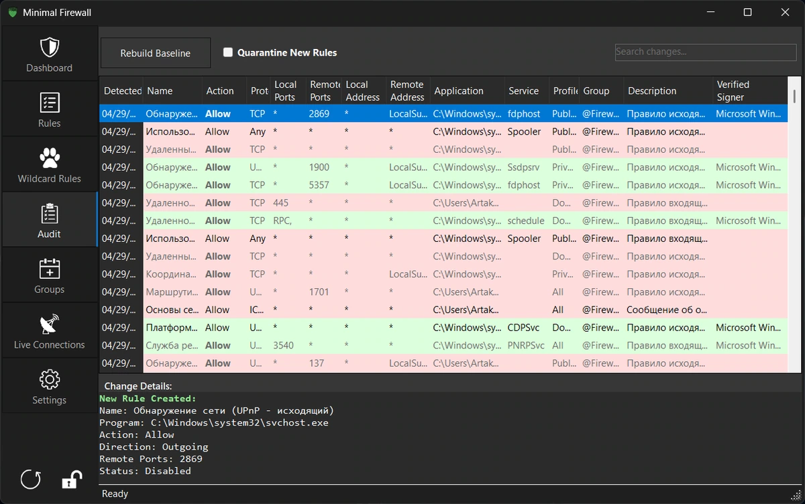805x504 pixels.
Task: Sort by the Service column header
Action: coord(527,90)
